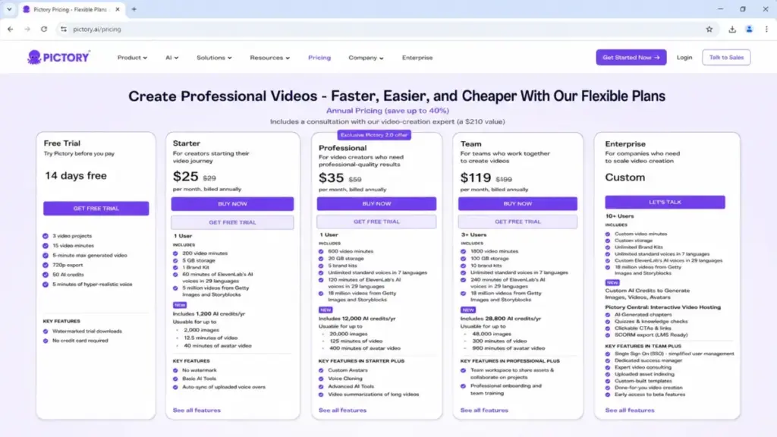The image size is (777, 437).
Task: Click GET FREE TRIAL in Starter plan
Action: point(232,222)
